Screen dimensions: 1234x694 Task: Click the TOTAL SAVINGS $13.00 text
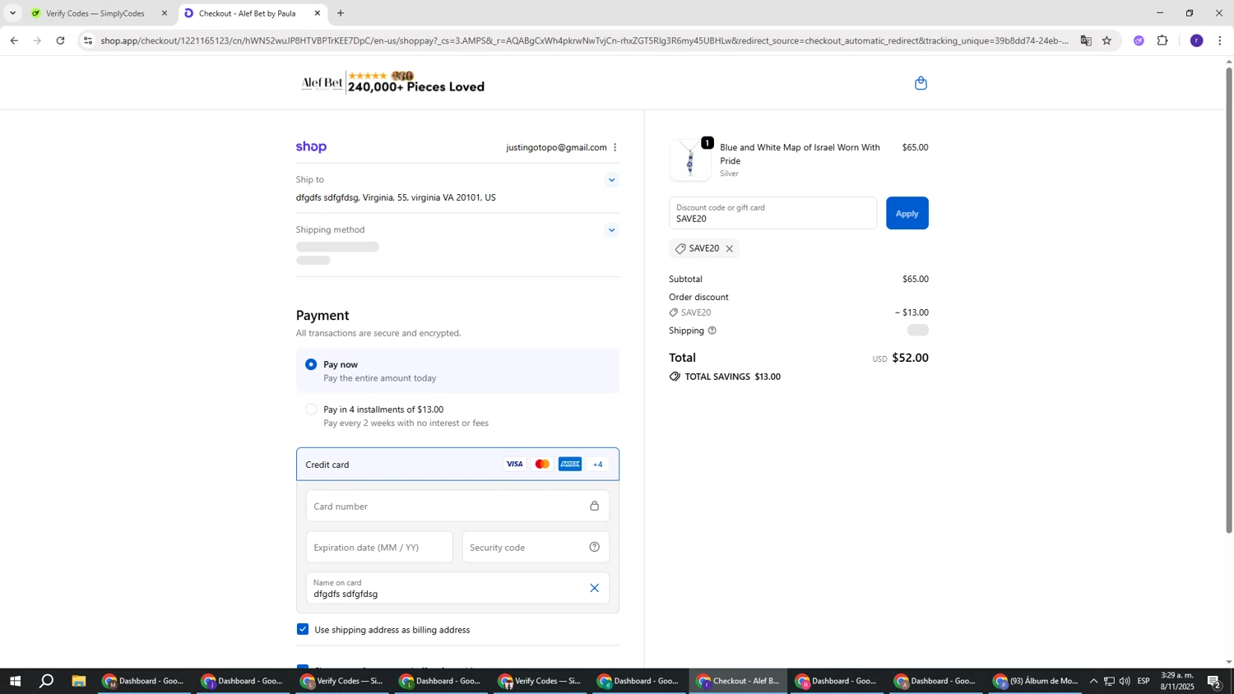click(732, 377)
